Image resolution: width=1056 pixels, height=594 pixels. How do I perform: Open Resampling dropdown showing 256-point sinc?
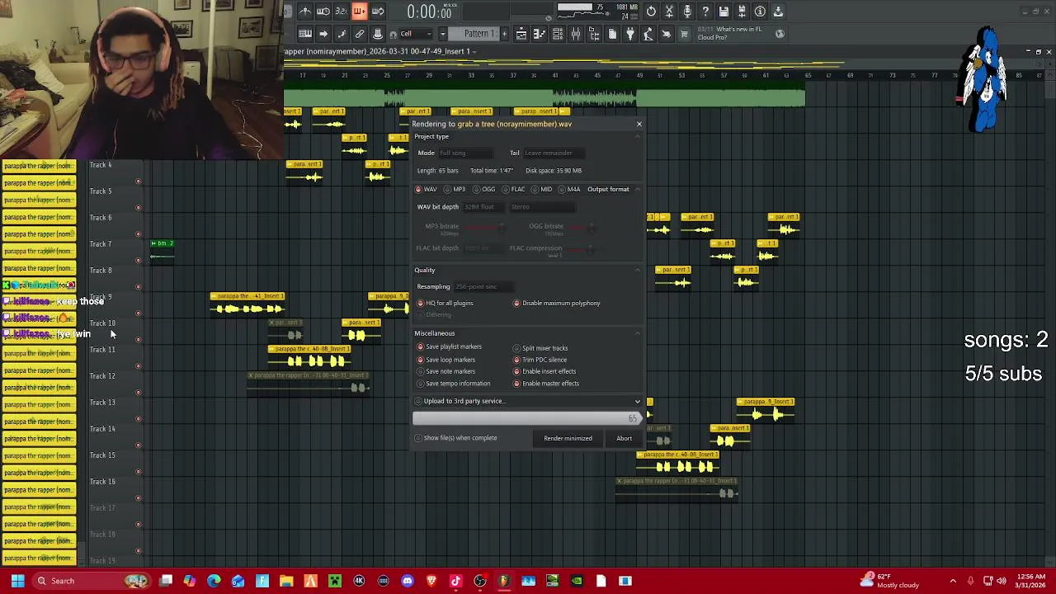coord(485,287)
